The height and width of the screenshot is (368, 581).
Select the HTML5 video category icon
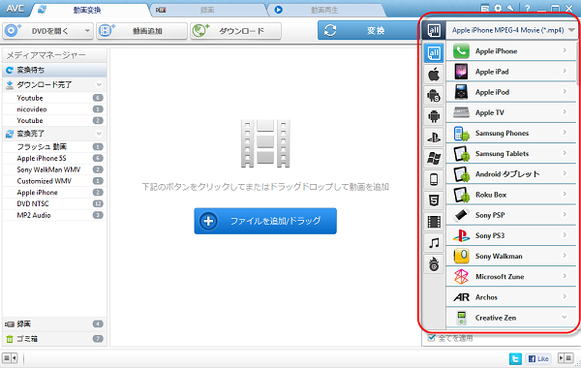click(x=434, y=200)
